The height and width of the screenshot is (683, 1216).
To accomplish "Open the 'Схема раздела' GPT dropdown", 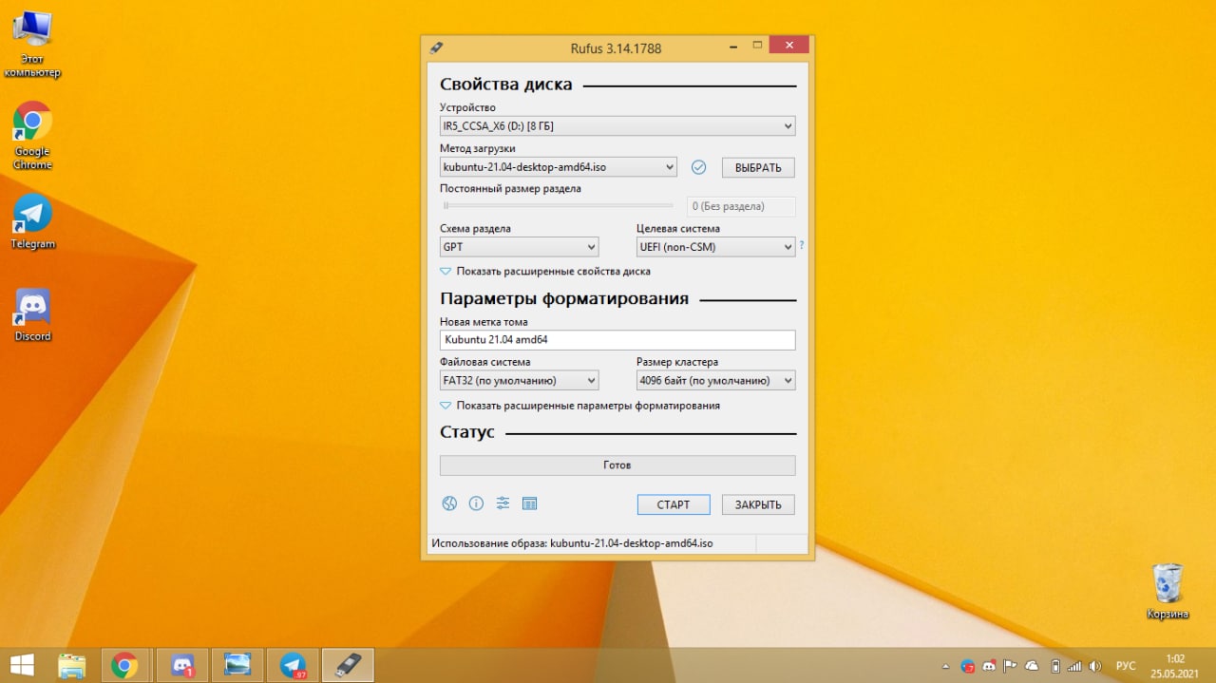I will [x=519, y=247].
